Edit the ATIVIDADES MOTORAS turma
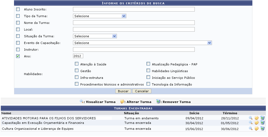The height and width of the screenshot is (137, 268). pos(257,118)
